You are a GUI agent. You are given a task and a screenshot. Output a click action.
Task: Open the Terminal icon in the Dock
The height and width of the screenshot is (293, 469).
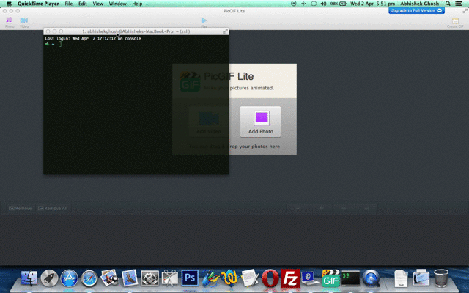(350, 278)
